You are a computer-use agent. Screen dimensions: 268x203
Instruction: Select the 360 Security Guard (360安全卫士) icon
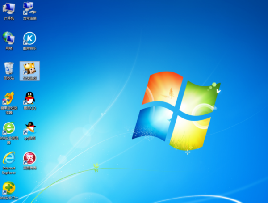(x=9, y=187)
